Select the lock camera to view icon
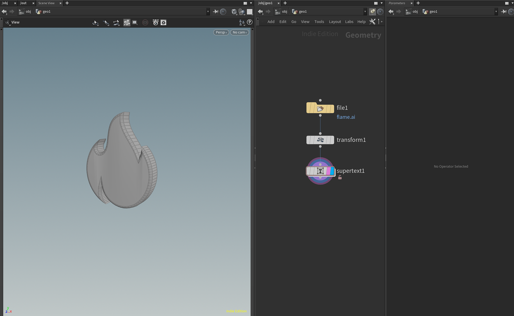514x316 pixels. coord(127,22)
